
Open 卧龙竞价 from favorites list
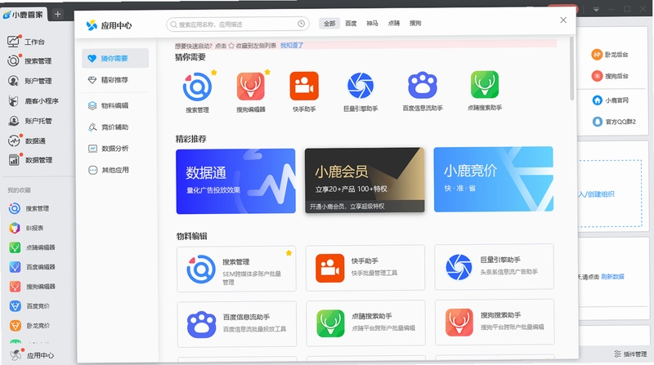click(x=30, y=326)
